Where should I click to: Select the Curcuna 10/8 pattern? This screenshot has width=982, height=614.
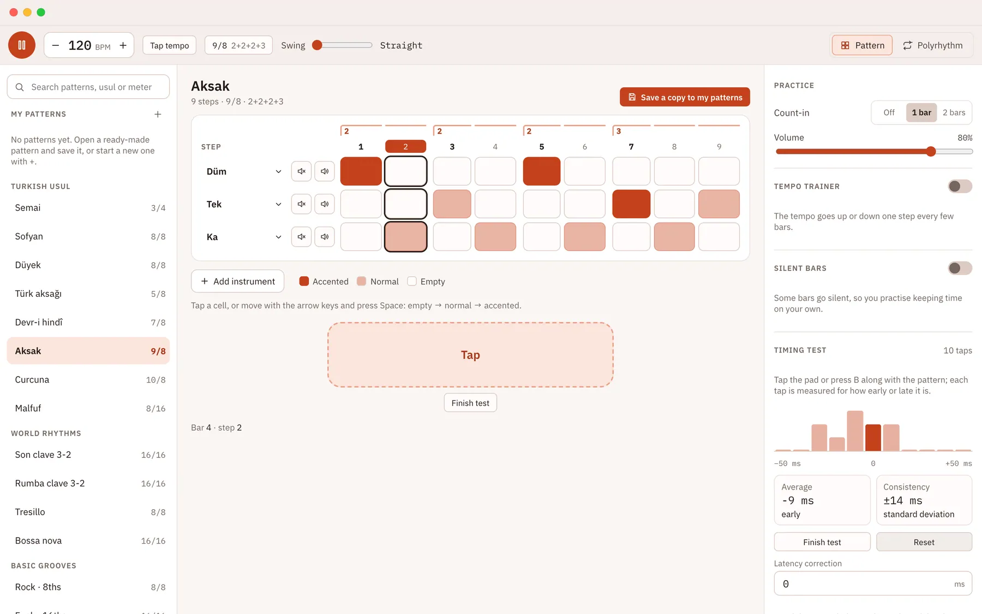[88, 380]
